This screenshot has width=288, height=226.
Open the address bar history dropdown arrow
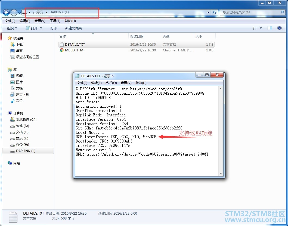point(208,13)
